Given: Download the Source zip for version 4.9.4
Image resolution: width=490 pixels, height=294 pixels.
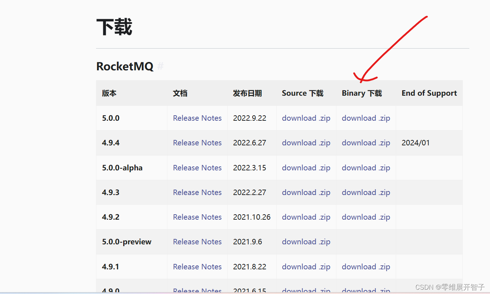Looking at the screenshot, I should coord(306,142).
